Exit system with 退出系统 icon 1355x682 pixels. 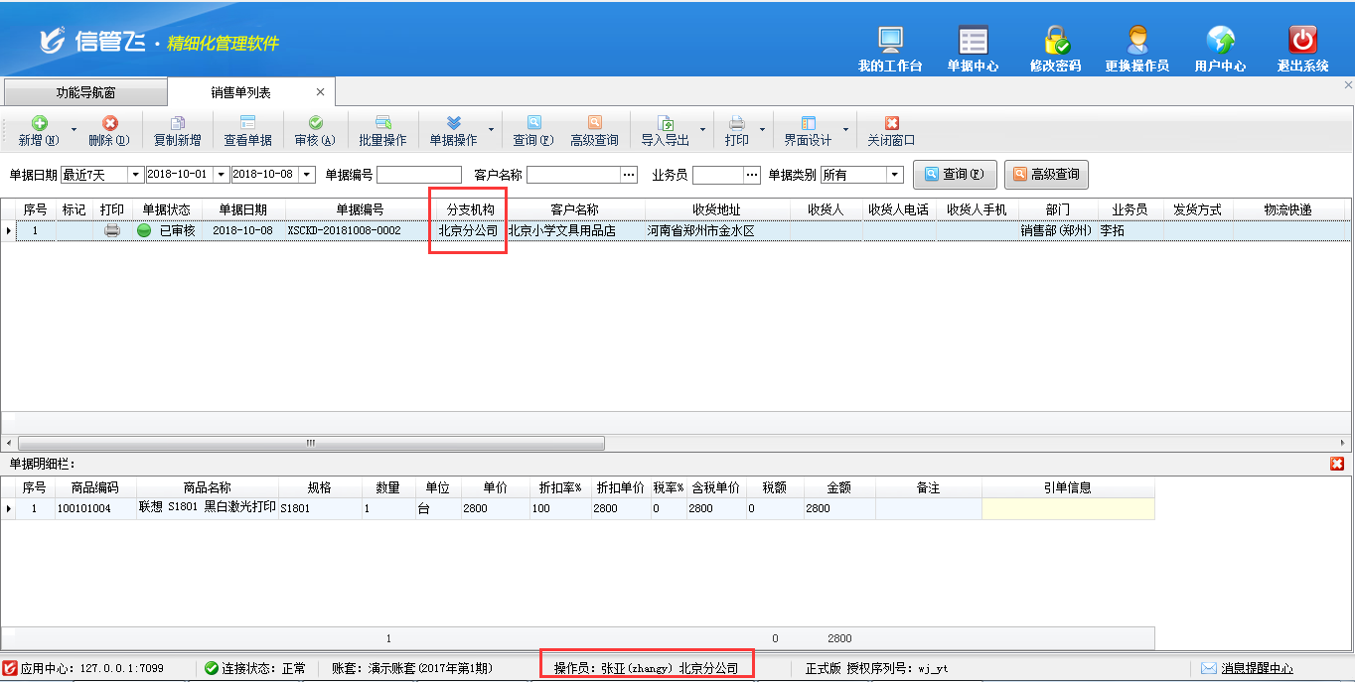1302,49
